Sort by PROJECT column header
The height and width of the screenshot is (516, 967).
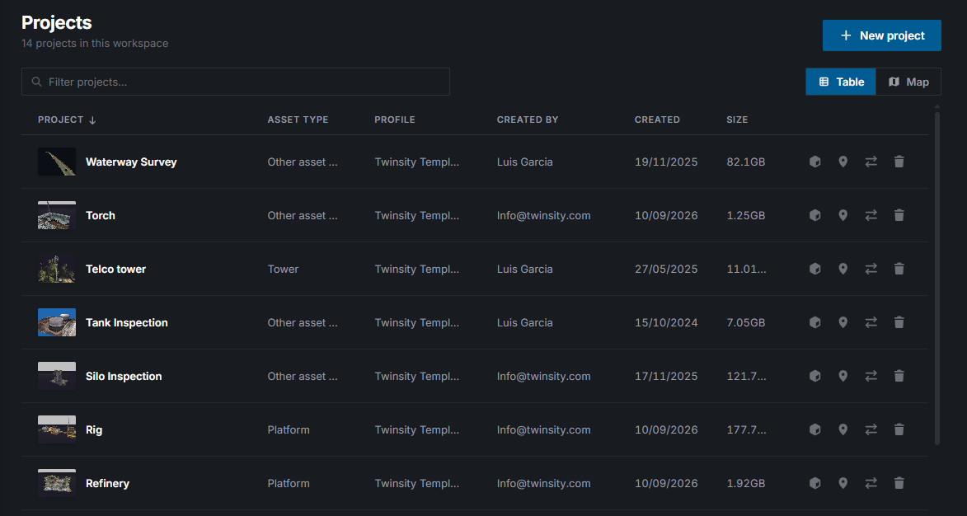tap(67, 120)
